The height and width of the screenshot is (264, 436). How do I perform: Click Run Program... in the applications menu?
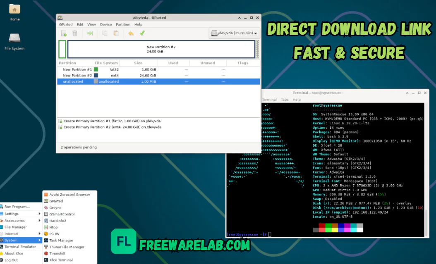tap(21, 207)
